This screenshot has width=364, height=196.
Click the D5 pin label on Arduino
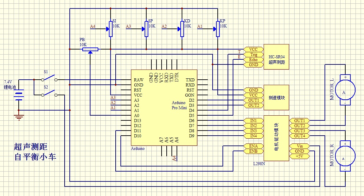pyautogui.click(x=192, y=116)
